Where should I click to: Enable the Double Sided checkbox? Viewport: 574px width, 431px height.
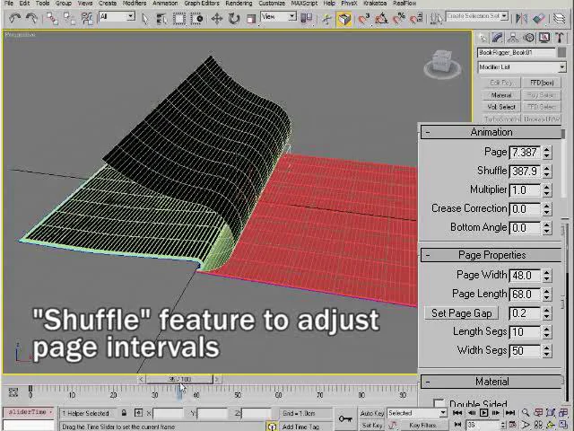[439, 405]
